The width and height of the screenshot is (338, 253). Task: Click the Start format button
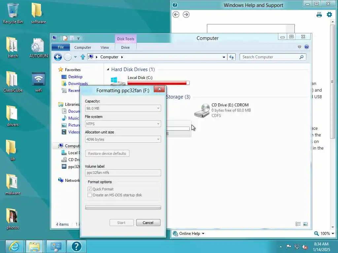[x=121, y=223]
